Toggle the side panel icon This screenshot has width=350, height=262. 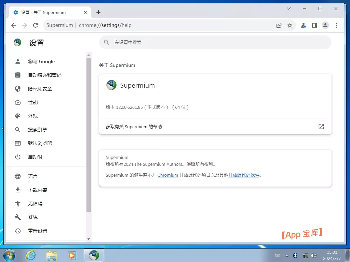(x=314, y=25)
